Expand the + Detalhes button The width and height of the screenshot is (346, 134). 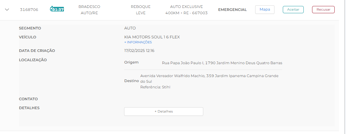click(x=163, y=112)
